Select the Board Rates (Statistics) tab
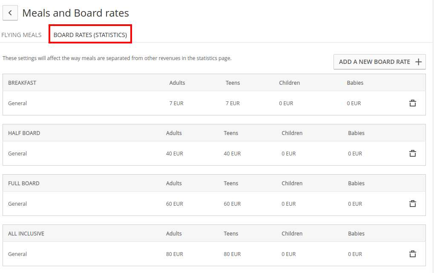The height and width of the screenshot is (273, 434). [x=90, y=35]
